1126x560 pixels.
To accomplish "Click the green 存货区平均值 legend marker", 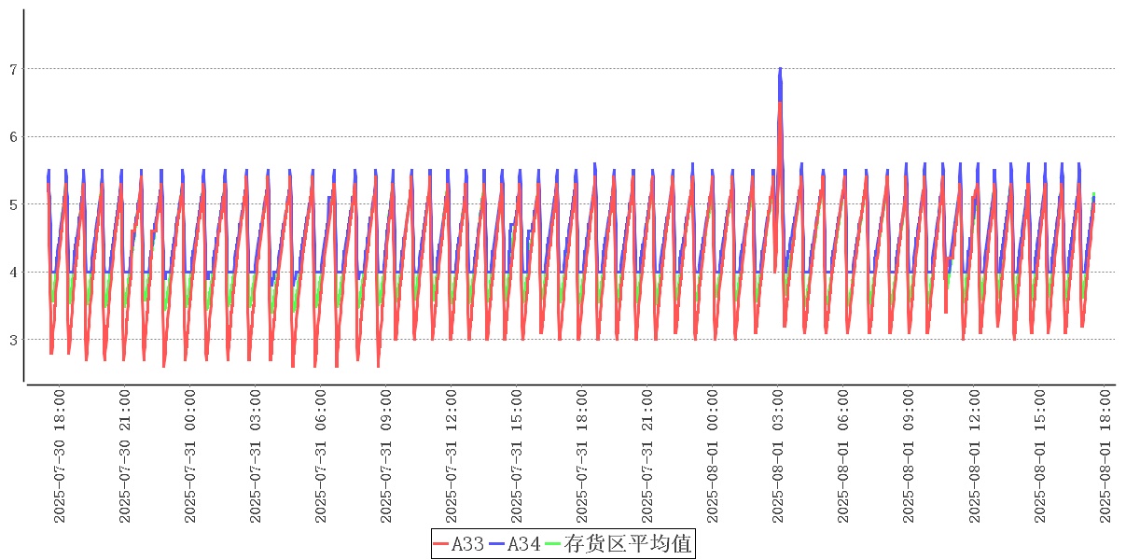I will tap(553, 543).
